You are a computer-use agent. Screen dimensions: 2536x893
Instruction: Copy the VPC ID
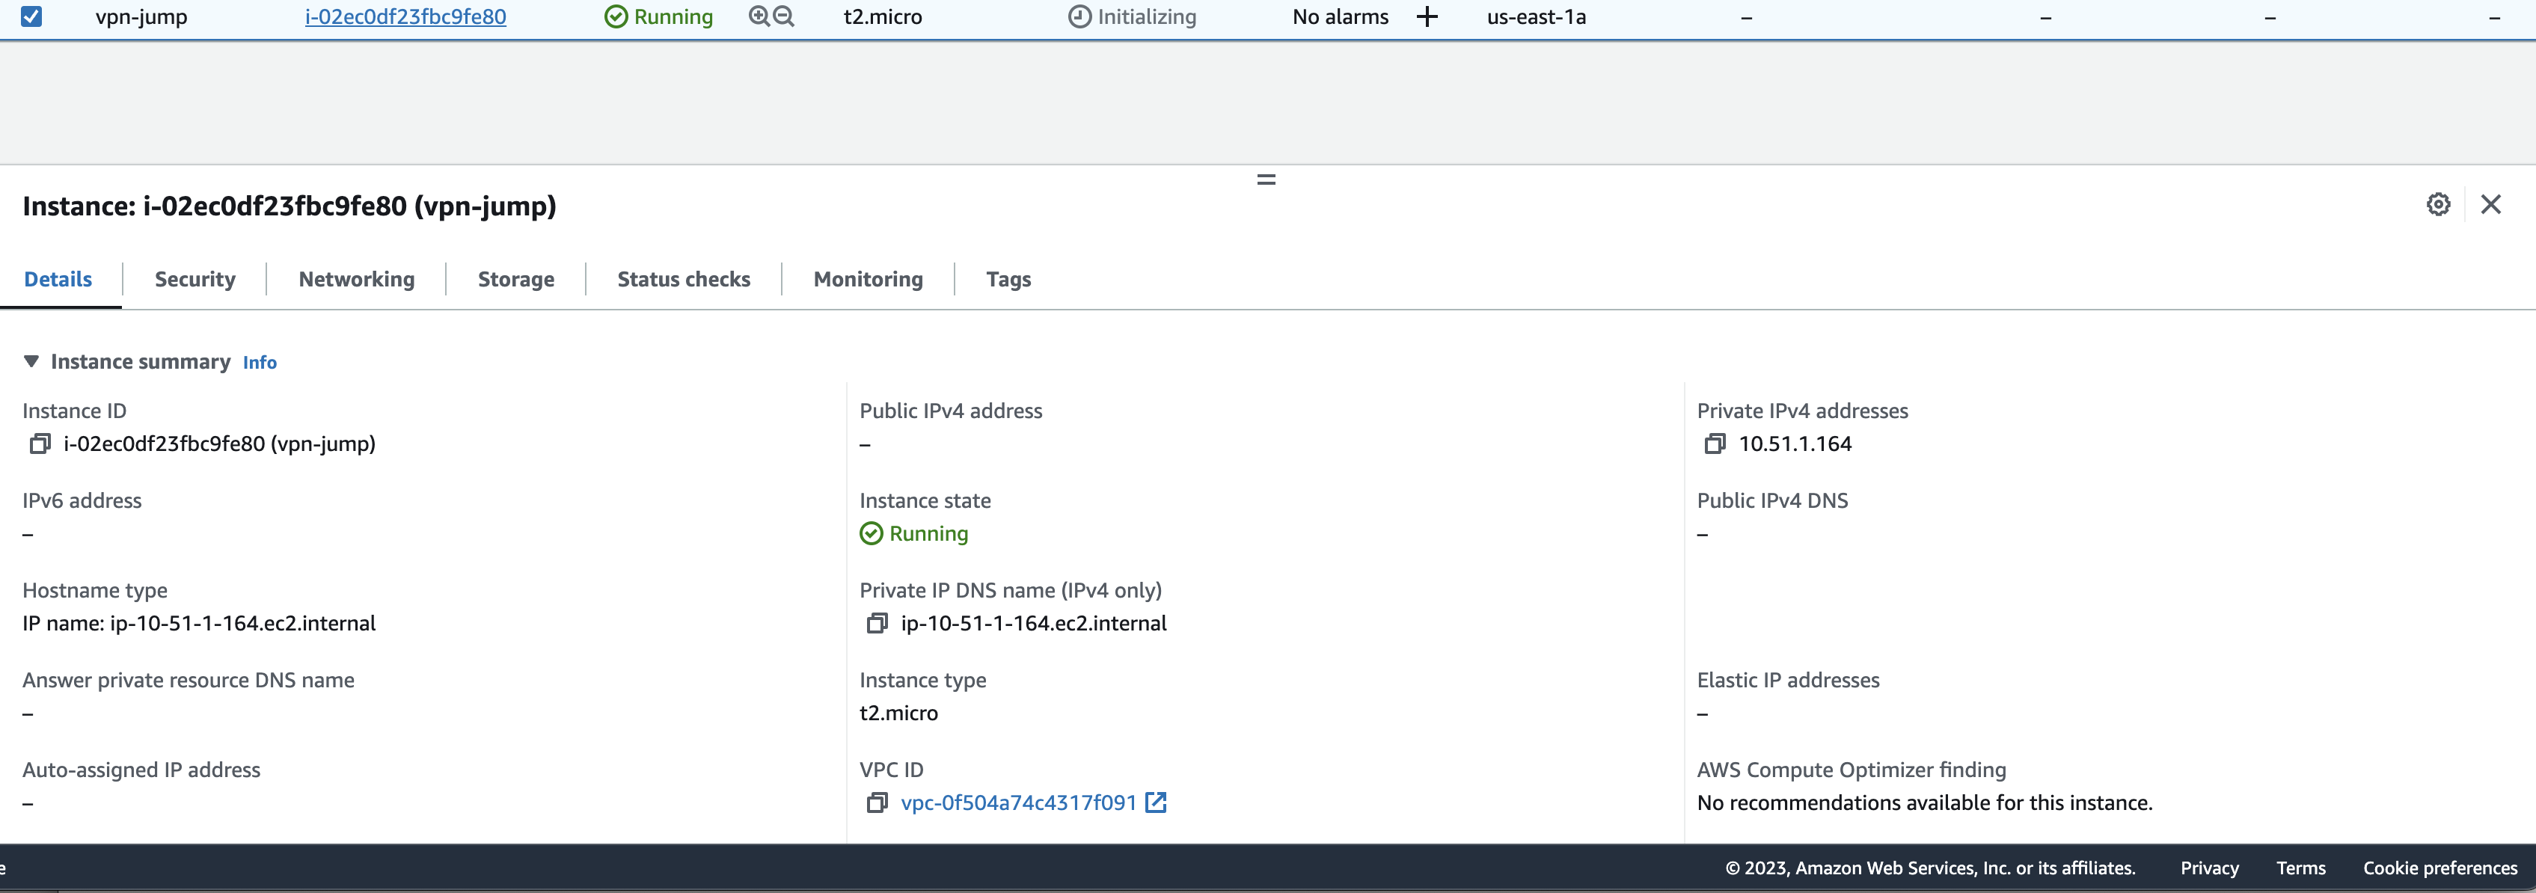point(878,803)
